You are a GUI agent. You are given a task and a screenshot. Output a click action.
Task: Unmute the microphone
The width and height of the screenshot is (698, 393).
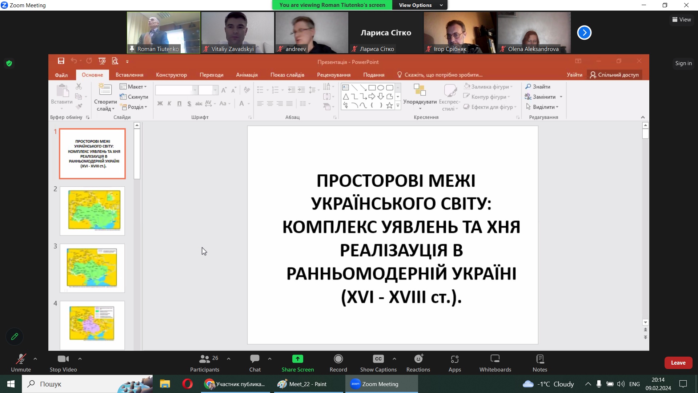click(21, 359)
